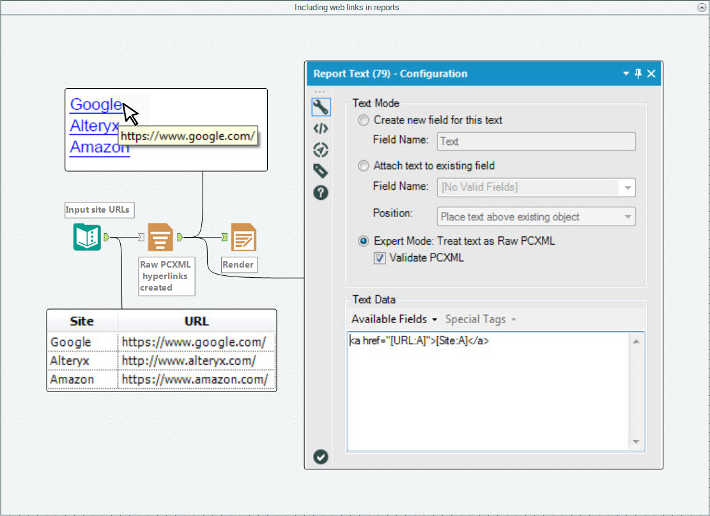The width and height of the screenshot is (710, 516).
Task: Click the Navigation compass icon
Action: tap(321, 150)
